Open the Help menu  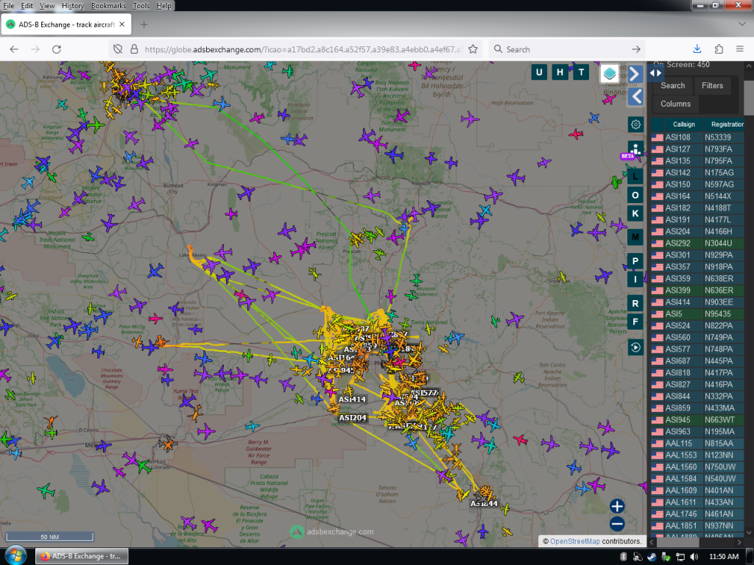pos(163,6)
